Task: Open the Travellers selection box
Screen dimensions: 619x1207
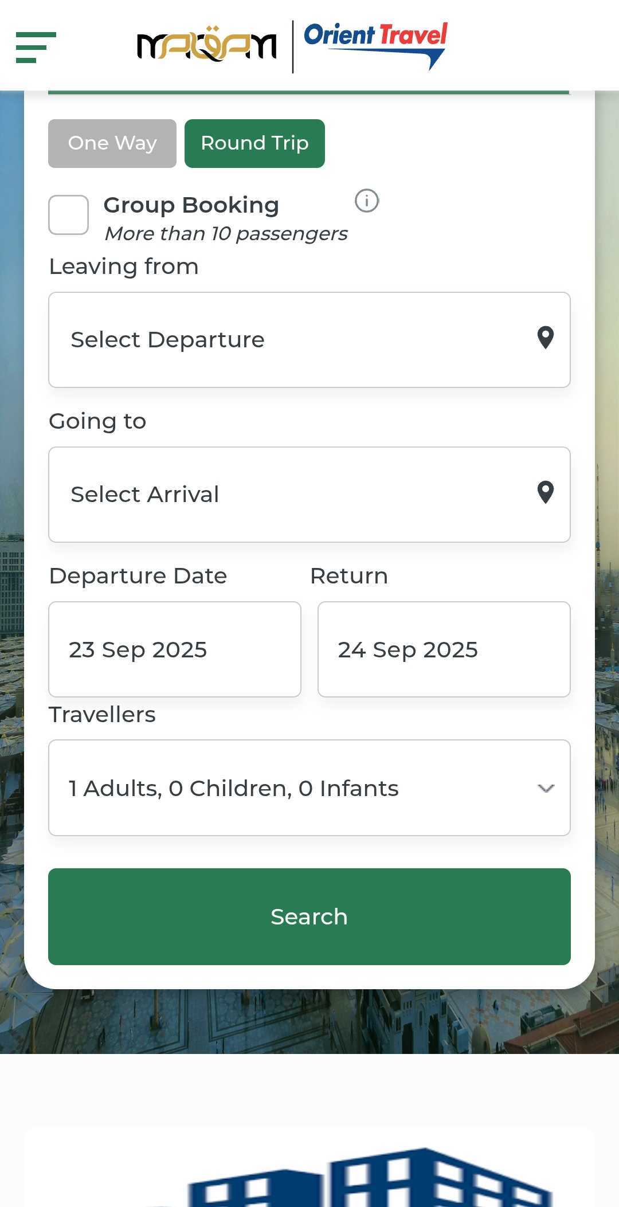Action: pos(287,788)
